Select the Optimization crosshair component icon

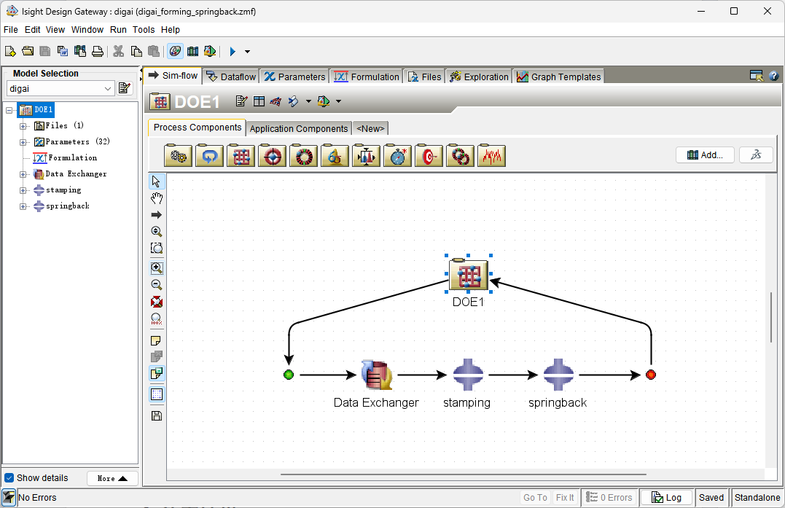pyautogui.click(x=273, y=156)
